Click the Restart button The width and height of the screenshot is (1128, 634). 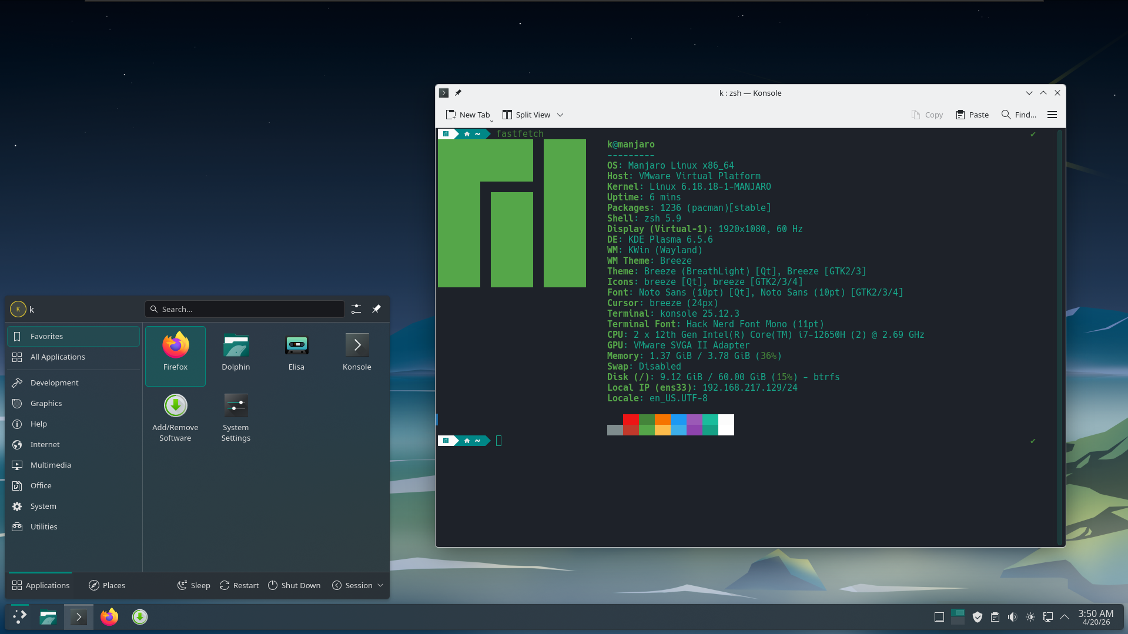(x=239, y=585)
